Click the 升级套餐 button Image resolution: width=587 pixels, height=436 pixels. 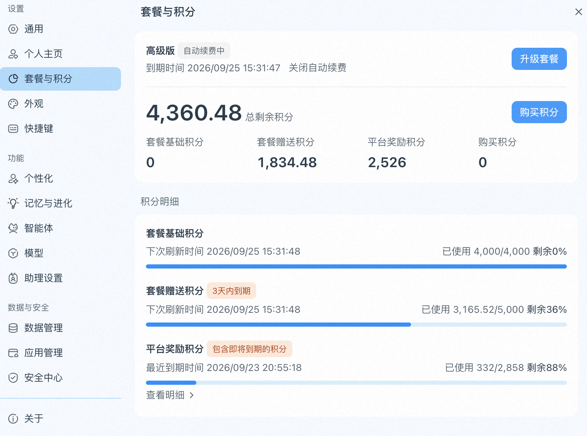(539, 59)
